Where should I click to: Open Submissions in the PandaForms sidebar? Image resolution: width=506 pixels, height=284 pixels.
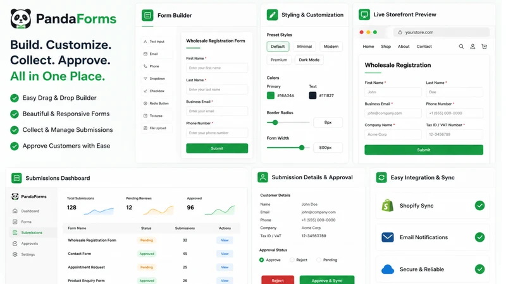coord(32,232)
